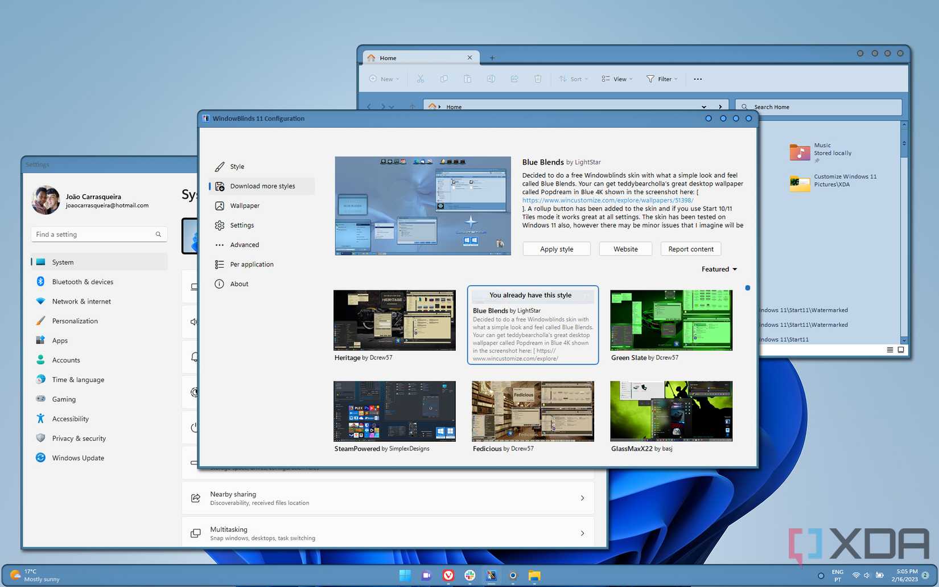Click the Delete trash icon in File Explorer
The width and height of the screenshot is (939, 587).
(x=537, y=79)
